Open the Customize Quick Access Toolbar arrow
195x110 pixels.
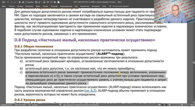coord(62,2)
